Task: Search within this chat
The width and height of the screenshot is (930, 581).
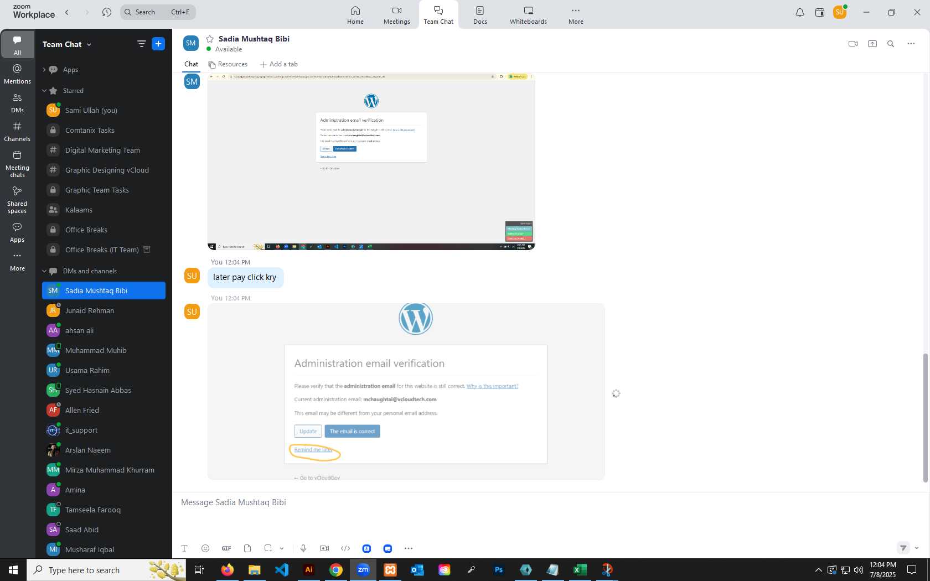Action: (891, 44)
